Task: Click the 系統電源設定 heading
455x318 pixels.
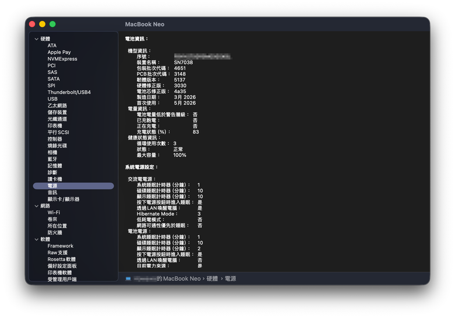Action: [141, 167]
